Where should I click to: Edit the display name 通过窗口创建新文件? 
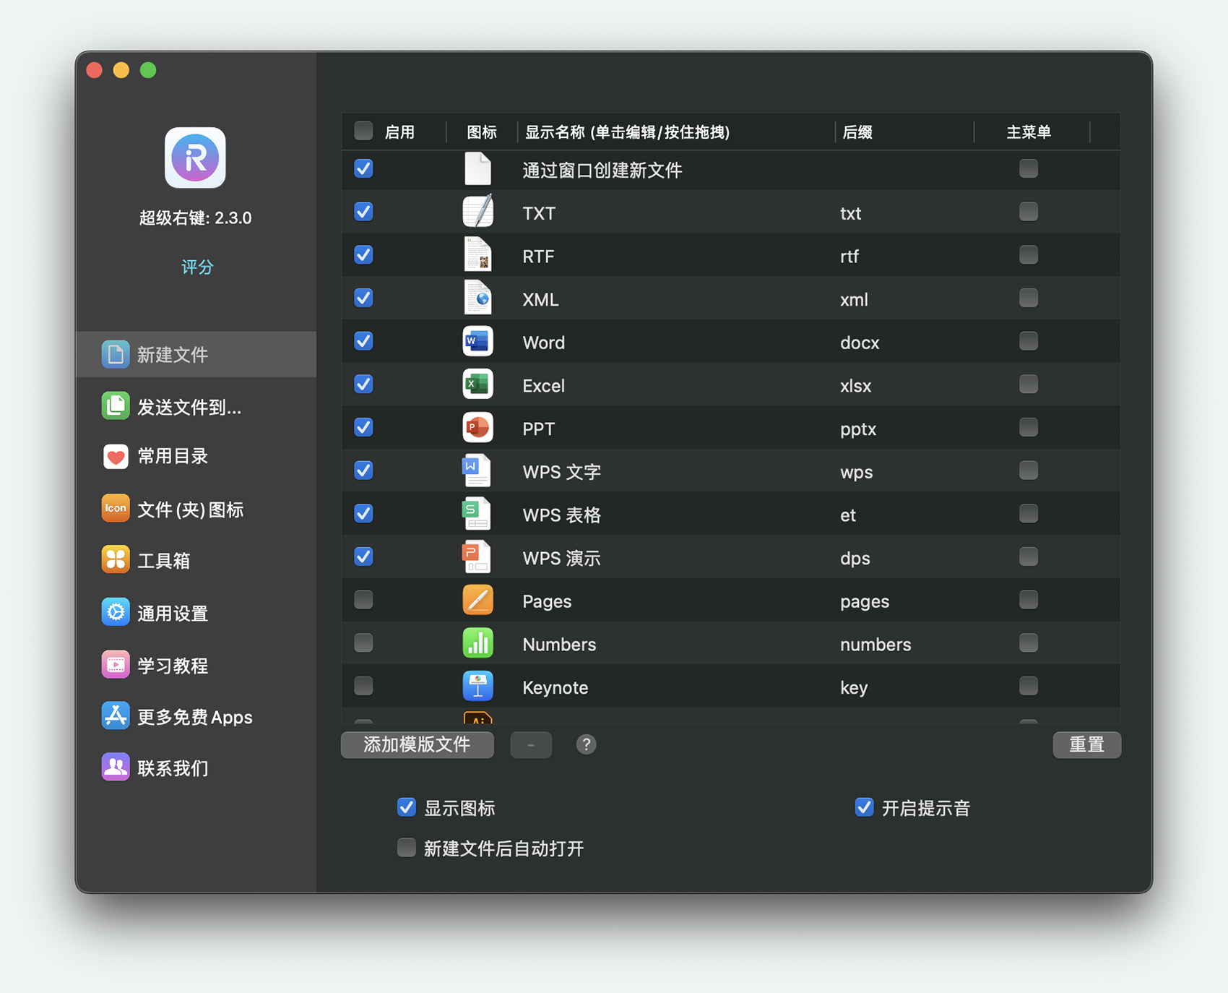[602, 170]
